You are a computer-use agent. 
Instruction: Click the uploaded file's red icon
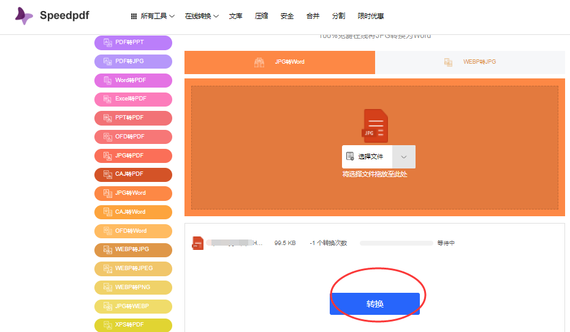[x=197, y=243]
